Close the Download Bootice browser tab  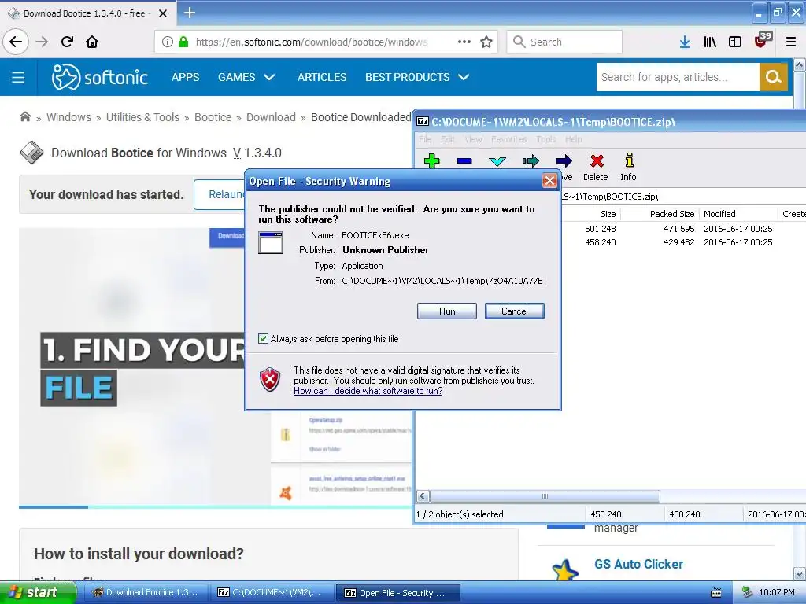162,13
